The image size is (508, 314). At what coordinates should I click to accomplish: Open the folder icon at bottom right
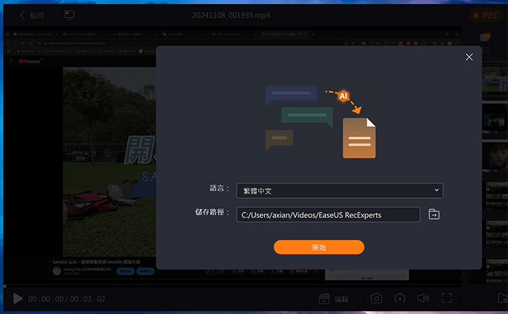502,298
